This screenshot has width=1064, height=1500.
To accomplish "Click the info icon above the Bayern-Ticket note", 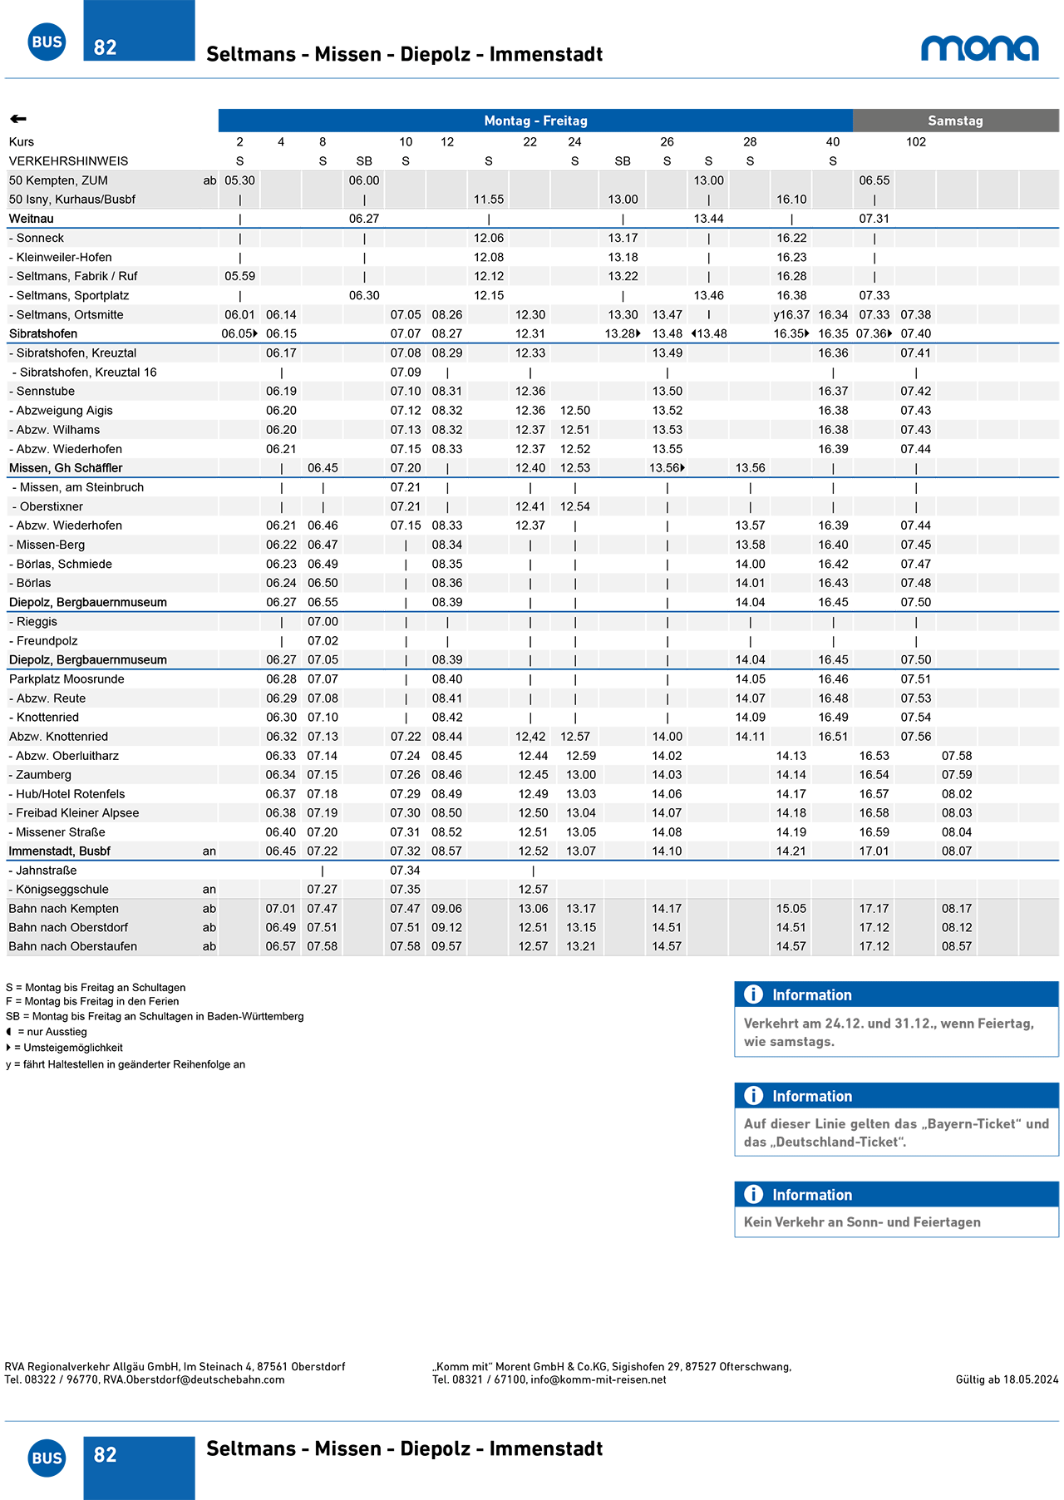I will [x=753, y=1096].
